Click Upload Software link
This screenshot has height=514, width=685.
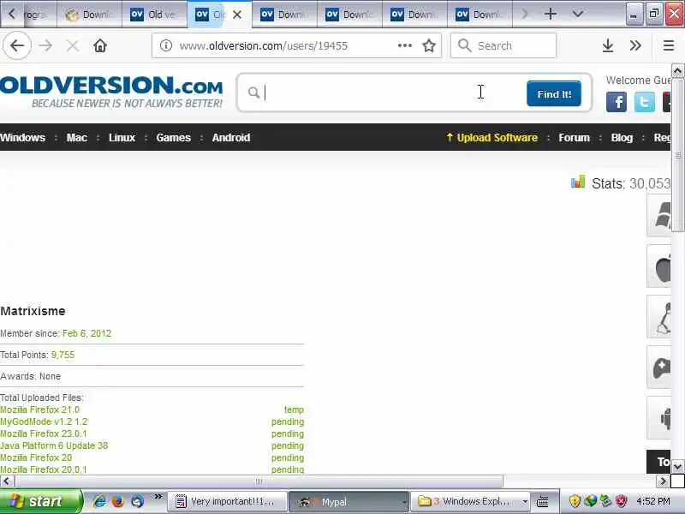[492, 138]
